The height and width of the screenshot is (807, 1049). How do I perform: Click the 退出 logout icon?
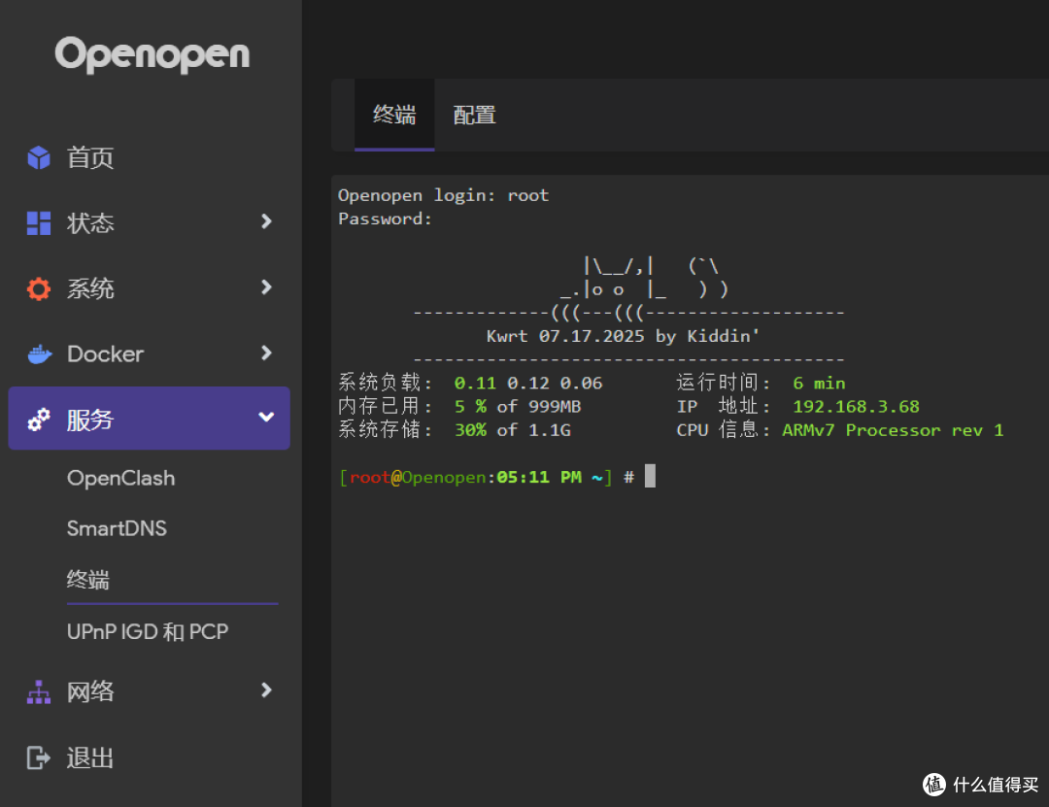(39, 757)
